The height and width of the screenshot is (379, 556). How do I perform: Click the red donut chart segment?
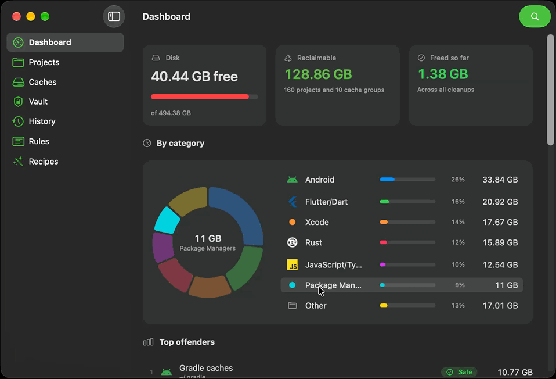176,276
